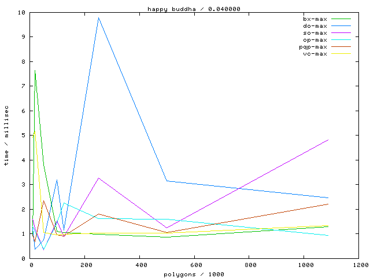Select the do-max legend label

point(314,26)
